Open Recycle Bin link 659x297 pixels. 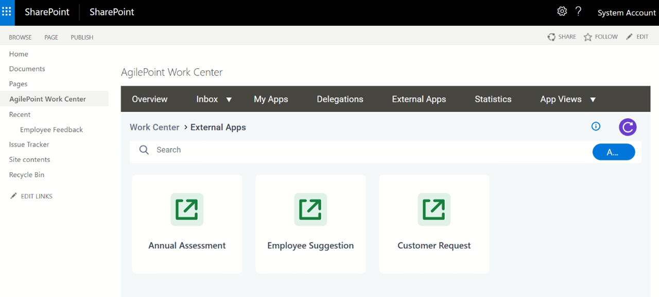(27, 175)
